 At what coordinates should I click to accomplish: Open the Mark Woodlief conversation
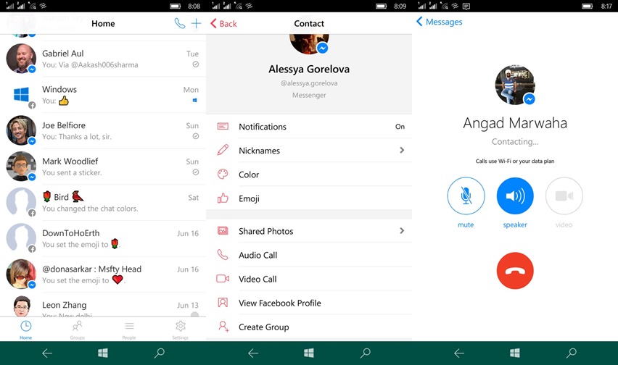(x=103, y=167)
